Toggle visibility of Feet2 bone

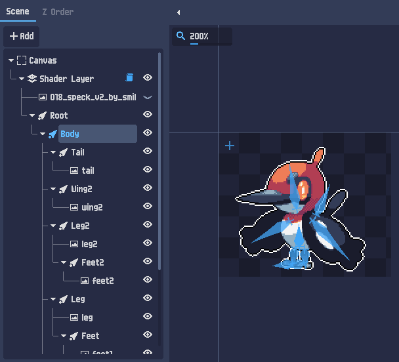148,261
